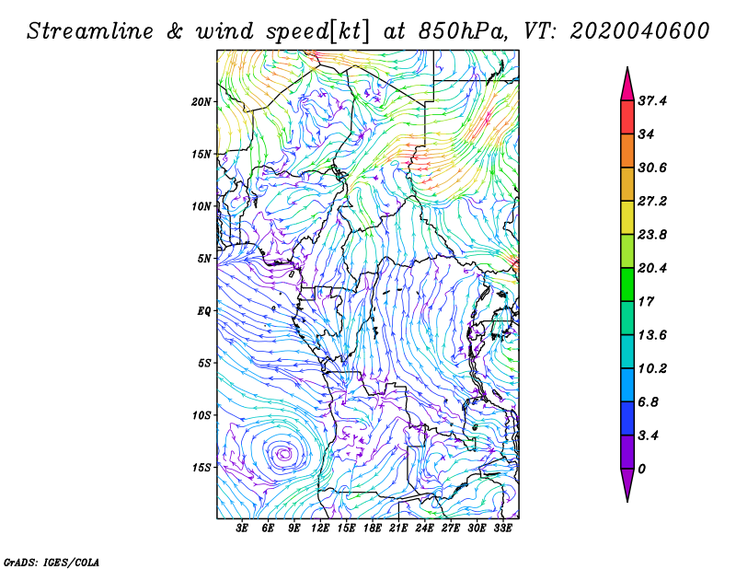Click the 37.4 colorbar value label

click(652, 100)
